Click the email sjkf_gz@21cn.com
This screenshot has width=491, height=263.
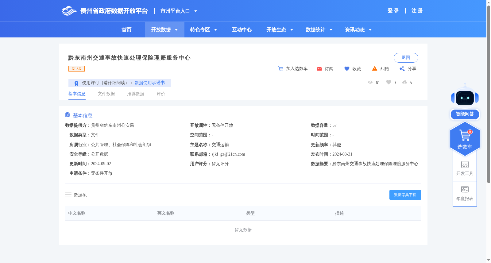click(x=228, y=154)
